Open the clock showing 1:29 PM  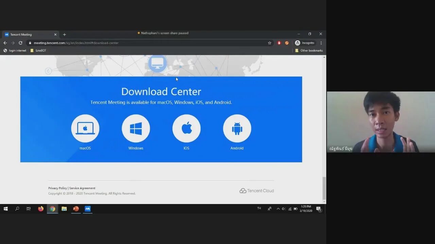(306, 209)
